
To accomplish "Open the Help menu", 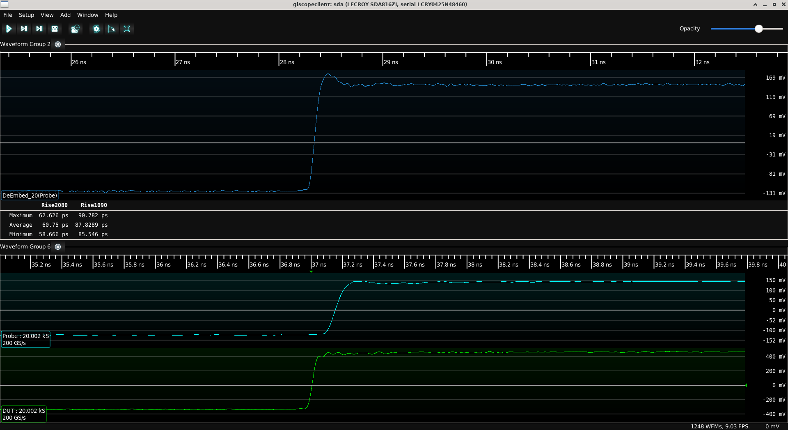I will pyautogui.click(x=111, y=15).
